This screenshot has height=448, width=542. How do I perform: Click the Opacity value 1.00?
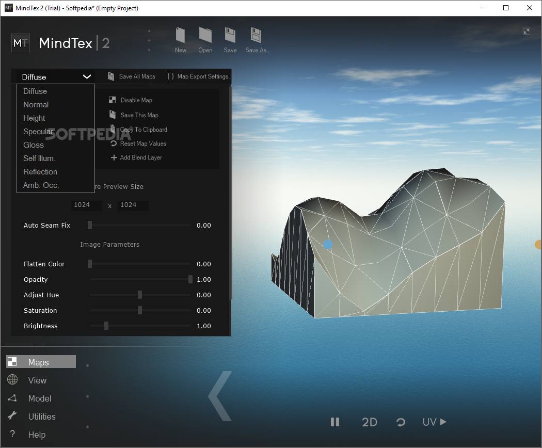[203, 279]
